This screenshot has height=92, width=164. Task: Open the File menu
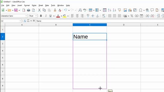click(x=3, y=5)
